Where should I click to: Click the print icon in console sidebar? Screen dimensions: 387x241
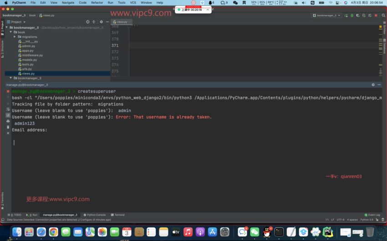8,121
